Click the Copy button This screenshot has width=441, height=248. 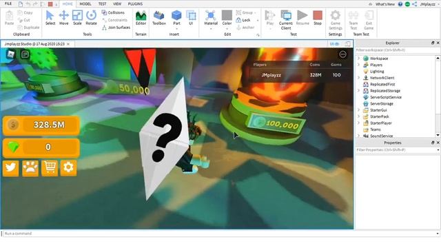pos(25,12)
